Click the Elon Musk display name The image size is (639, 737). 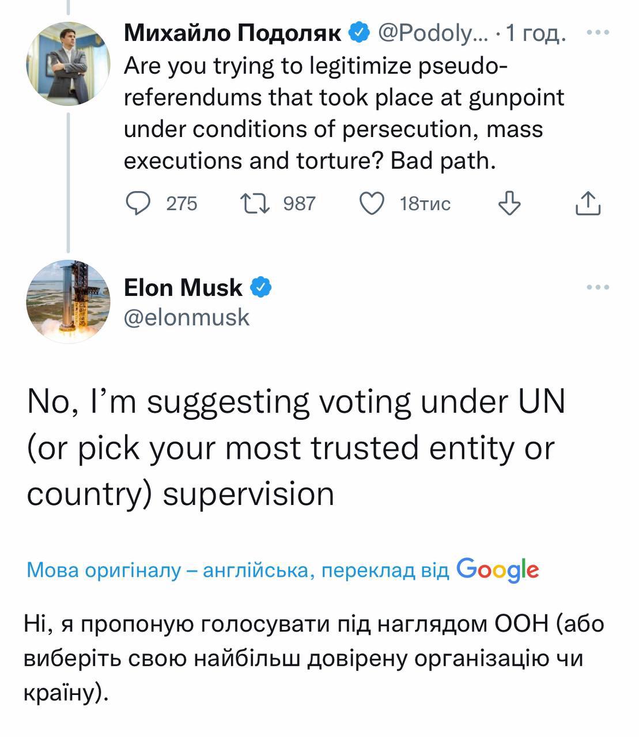click(x=183, y=287)
